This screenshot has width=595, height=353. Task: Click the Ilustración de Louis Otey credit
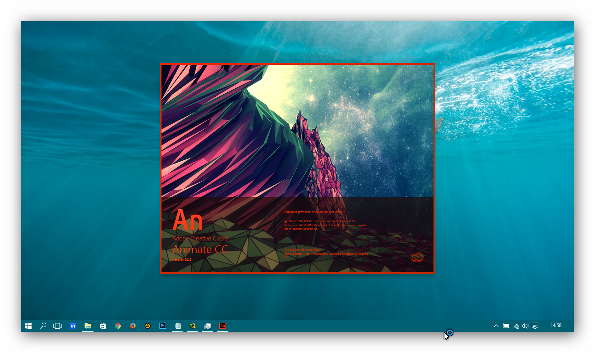click(x=302, y=250)
